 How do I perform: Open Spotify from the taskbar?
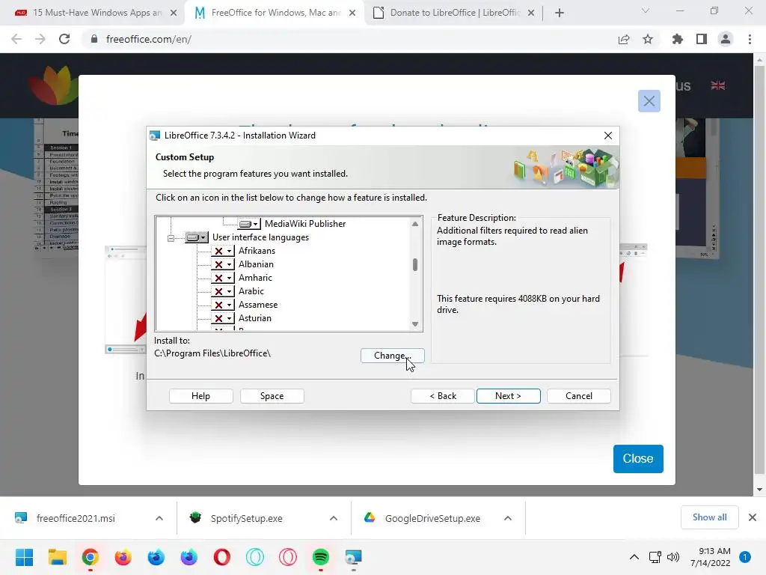coord(320,557)
